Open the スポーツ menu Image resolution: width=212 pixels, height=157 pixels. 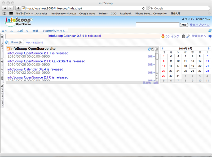tap(23, 31)
